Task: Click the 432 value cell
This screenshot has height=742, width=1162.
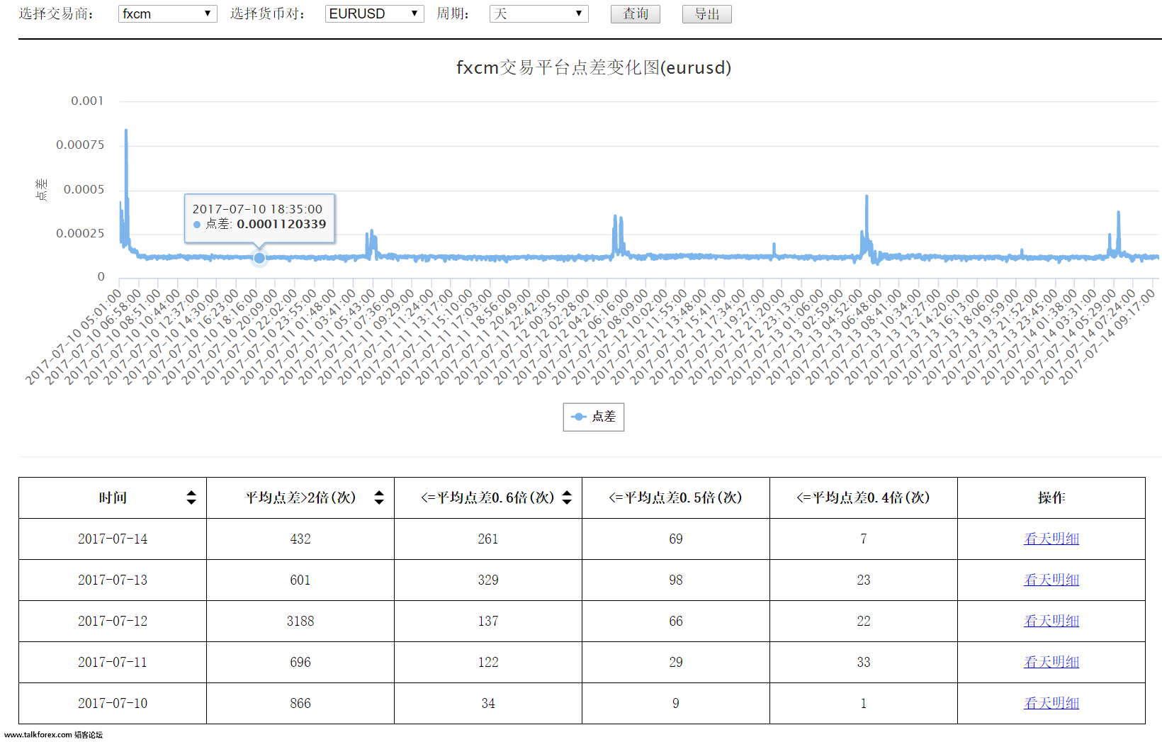Action: pos(300,539)
